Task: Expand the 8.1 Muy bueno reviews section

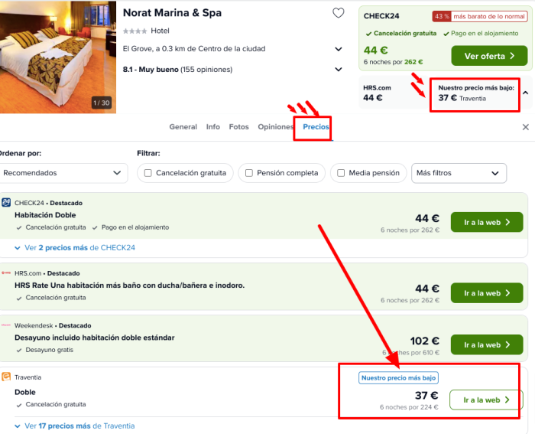Action: (x=339, y=70)
